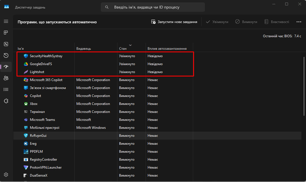This screenshot has height=182, width=306.
Task: Click the PPDFLM icon
Action: [26, 152]
